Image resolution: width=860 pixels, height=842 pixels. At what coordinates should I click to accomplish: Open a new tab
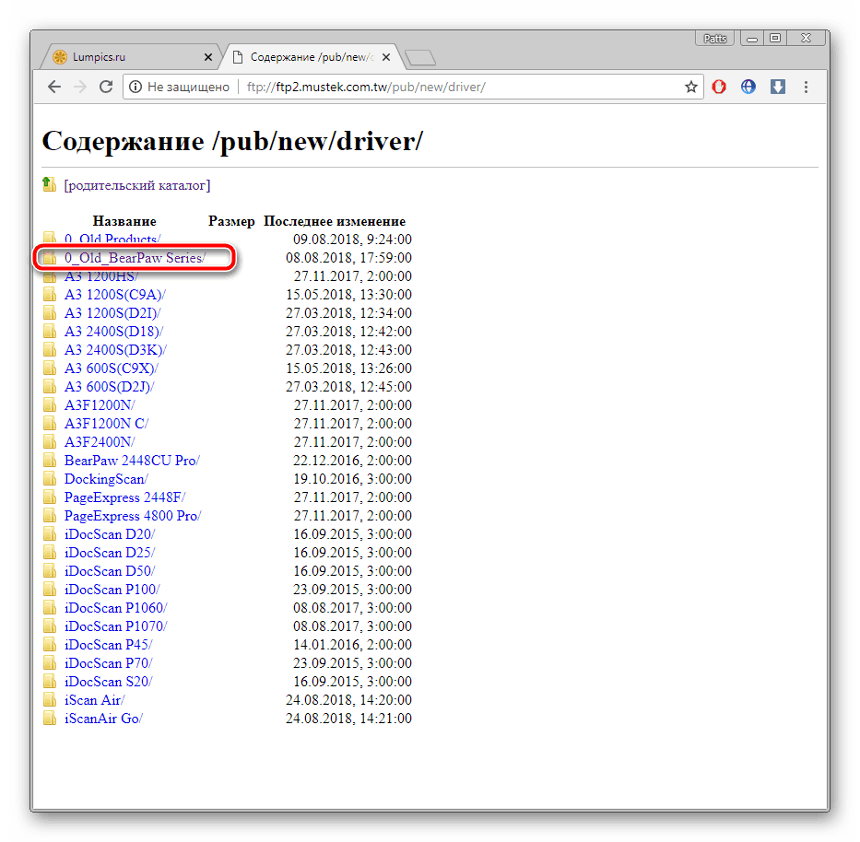tap(420, 58)
